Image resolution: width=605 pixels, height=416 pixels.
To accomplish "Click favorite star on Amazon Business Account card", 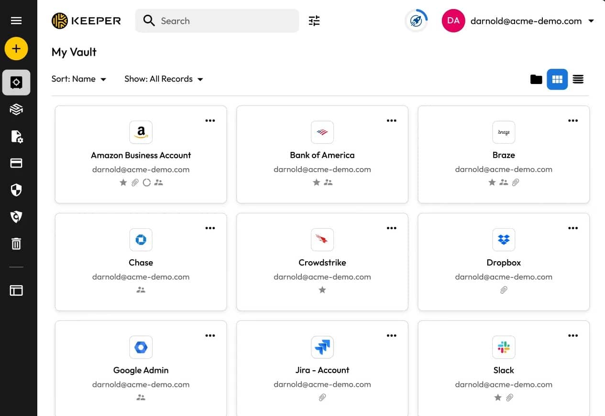I will coord(123,182).
